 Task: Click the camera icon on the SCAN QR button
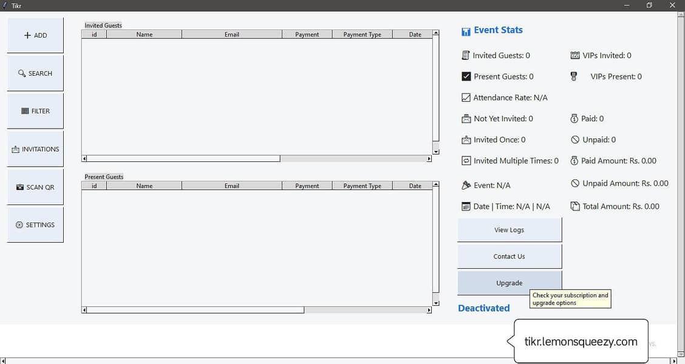click(x=19, y=186)
